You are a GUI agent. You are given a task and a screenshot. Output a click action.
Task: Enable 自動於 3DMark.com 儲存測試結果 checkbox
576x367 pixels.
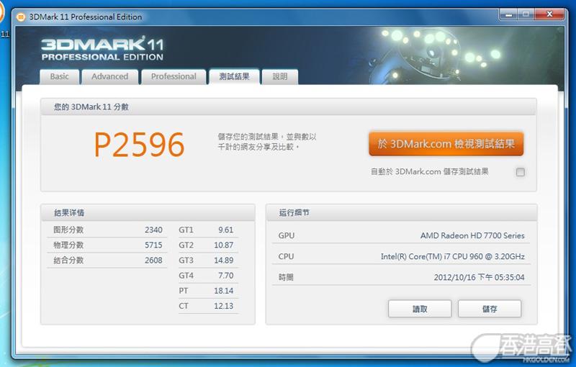tap(521, 172)
